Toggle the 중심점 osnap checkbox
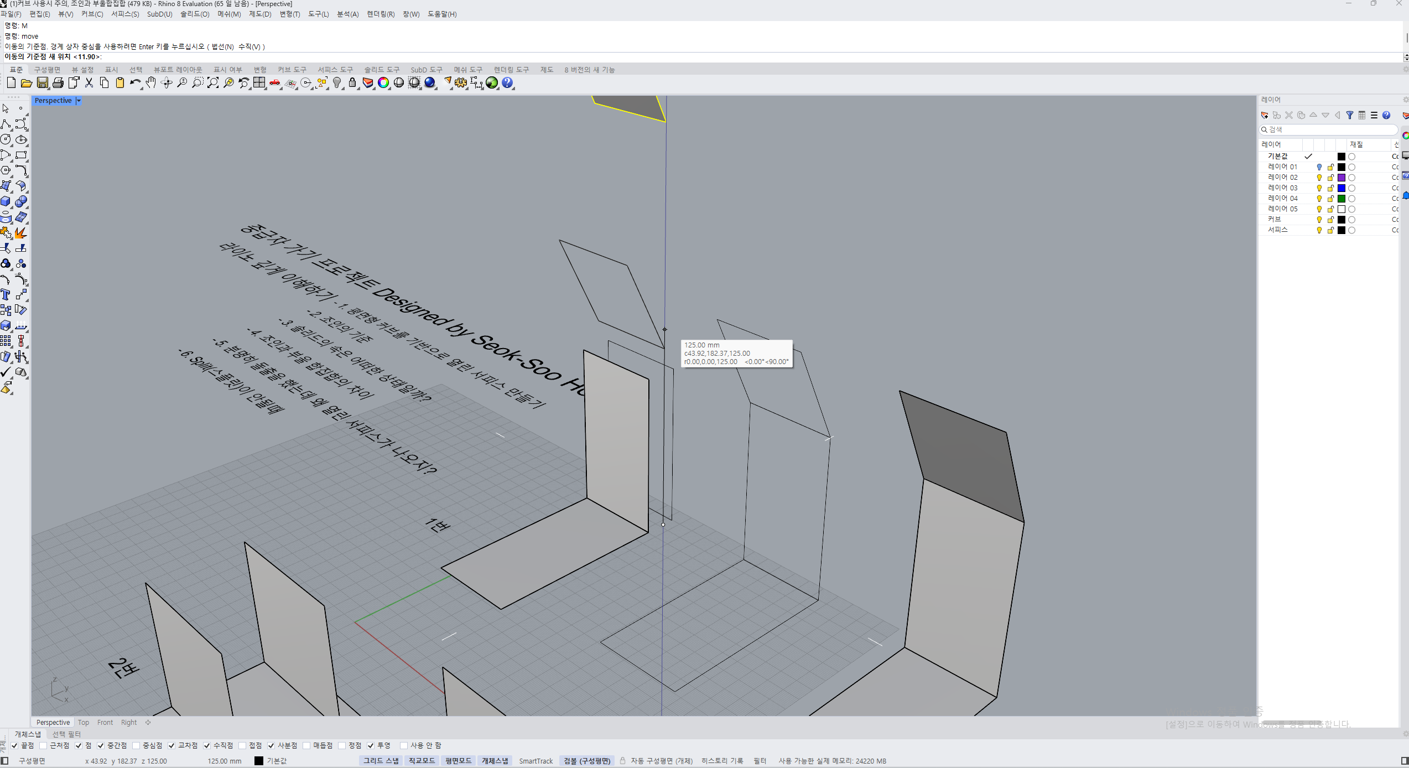Viewport: 1409px width, 768px height. pyautogui.click(x=136, y=745)
